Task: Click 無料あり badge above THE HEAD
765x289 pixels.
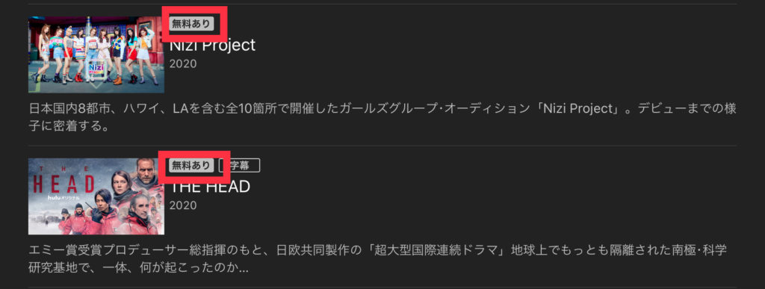Action: click(x=191, y=166)
